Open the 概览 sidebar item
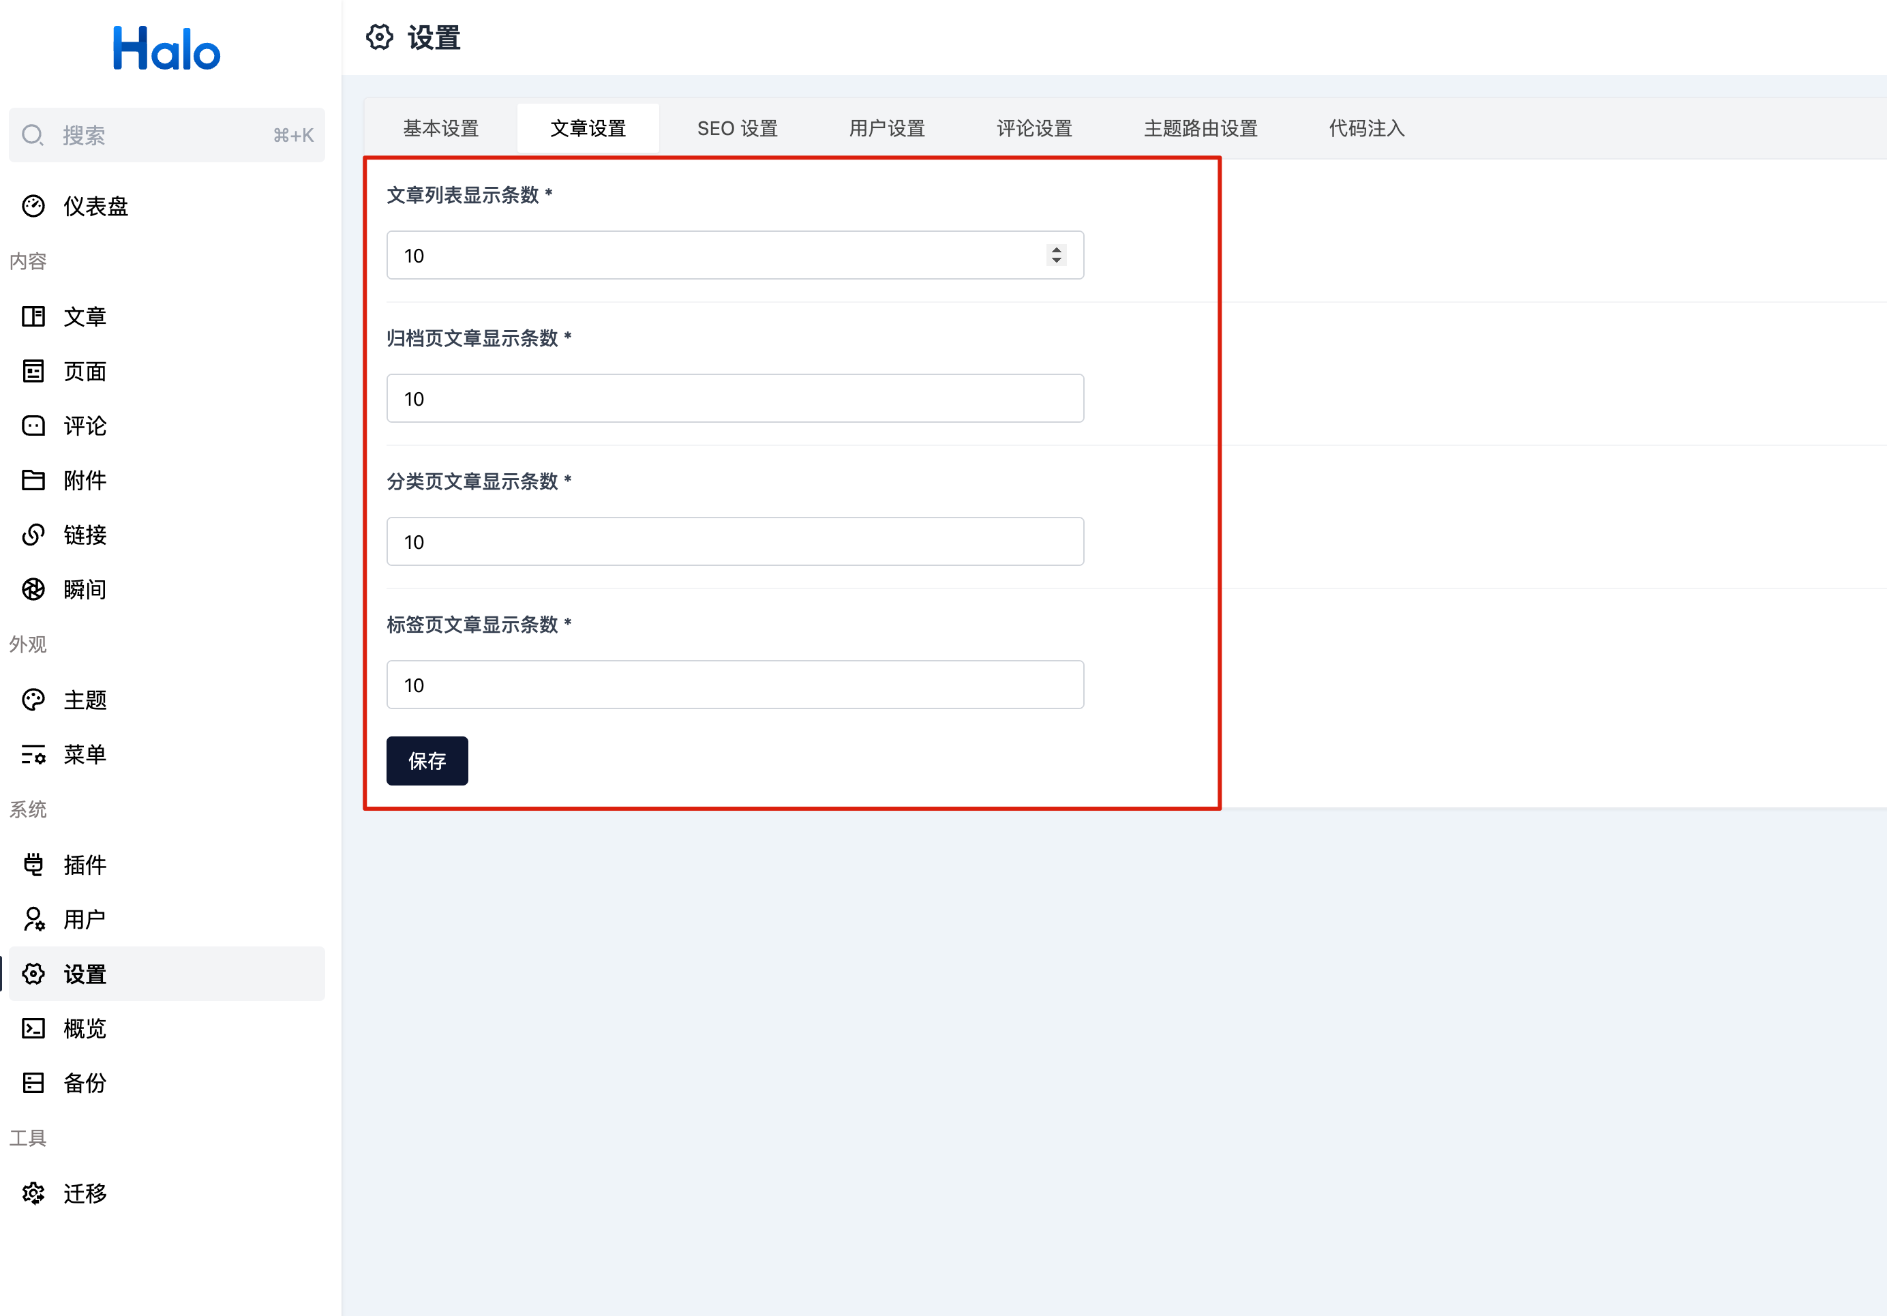 point(167,1028)
